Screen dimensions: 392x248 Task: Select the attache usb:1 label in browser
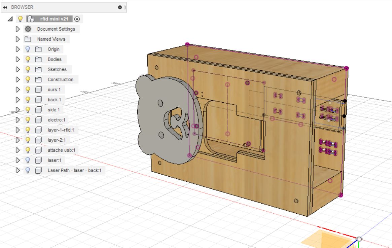point(61,150)
